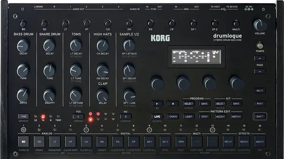Enable ACCENT pattern edit button
This screenshot has width=284, height=159.
point(220,117)
